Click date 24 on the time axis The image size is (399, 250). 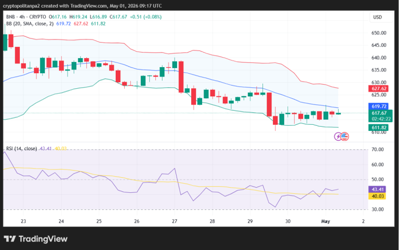click(61, 221)
